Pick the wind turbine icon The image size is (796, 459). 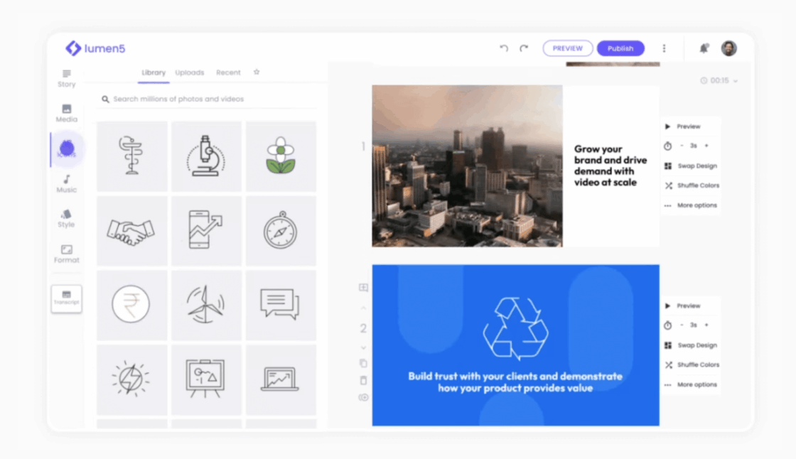[x=206, y=304]
